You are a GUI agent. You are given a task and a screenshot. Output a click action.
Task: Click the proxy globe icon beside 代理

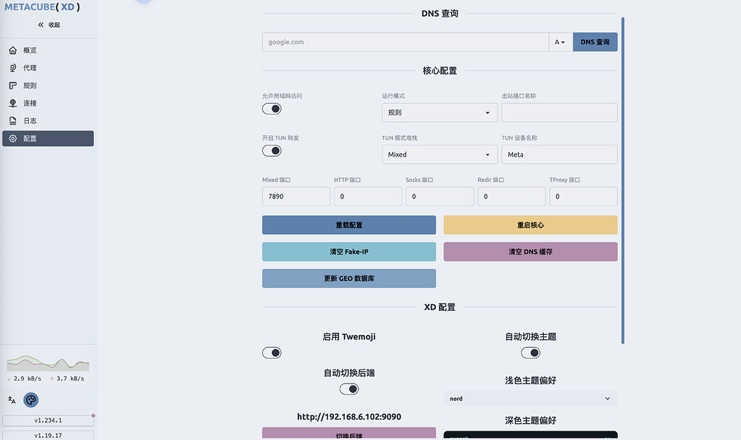[13, 67]
